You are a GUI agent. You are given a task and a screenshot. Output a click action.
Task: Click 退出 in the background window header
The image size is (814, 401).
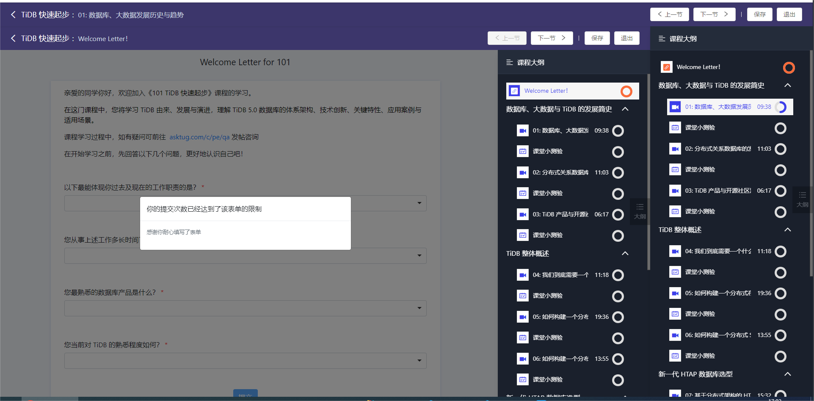pos(789,14)
